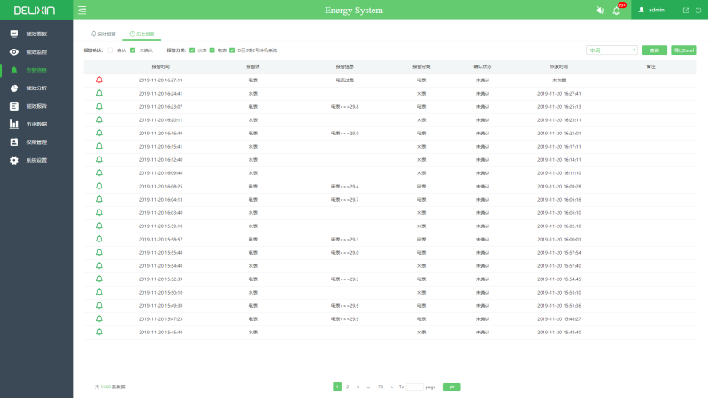Click the page number input field
708x398 pixels.
pyautogui.click(x=414, y=387)
